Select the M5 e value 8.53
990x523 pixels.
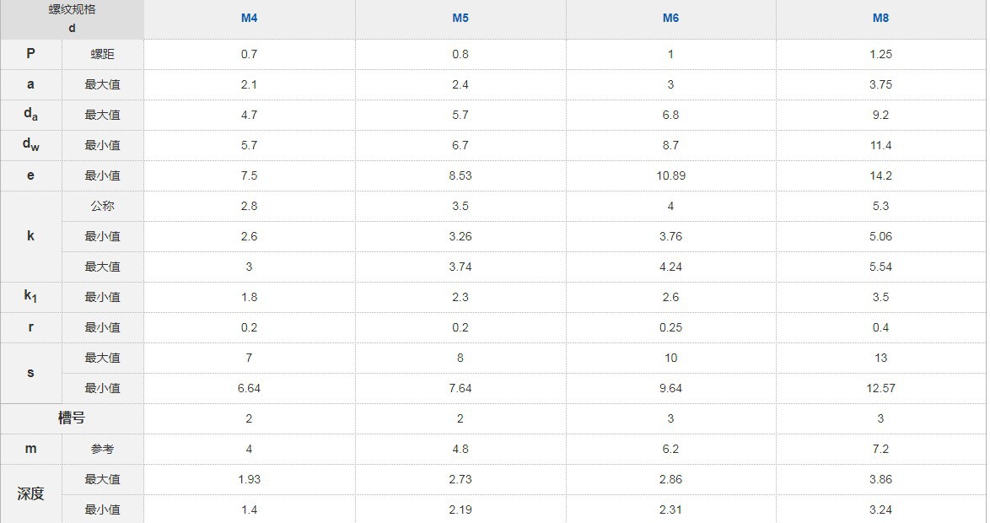click(460, 175)
